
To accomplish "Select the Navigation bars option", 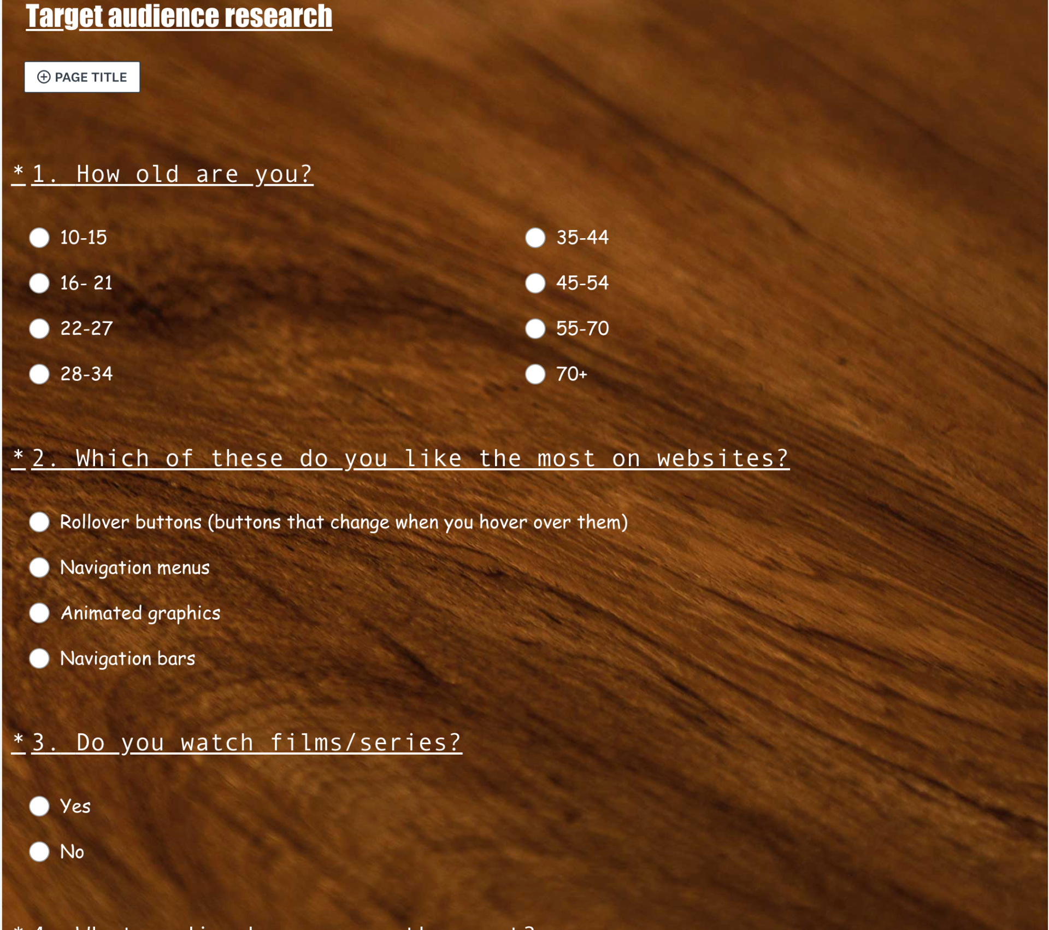I will click(39, 658).
